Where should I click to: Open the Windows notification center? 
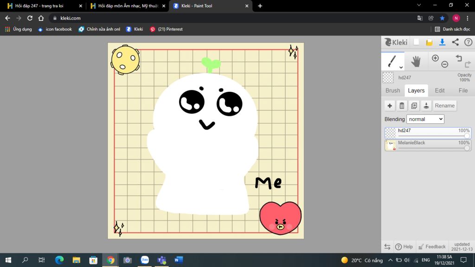tap(463, 260)
